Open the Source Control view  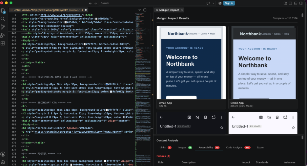coord(3,27)
